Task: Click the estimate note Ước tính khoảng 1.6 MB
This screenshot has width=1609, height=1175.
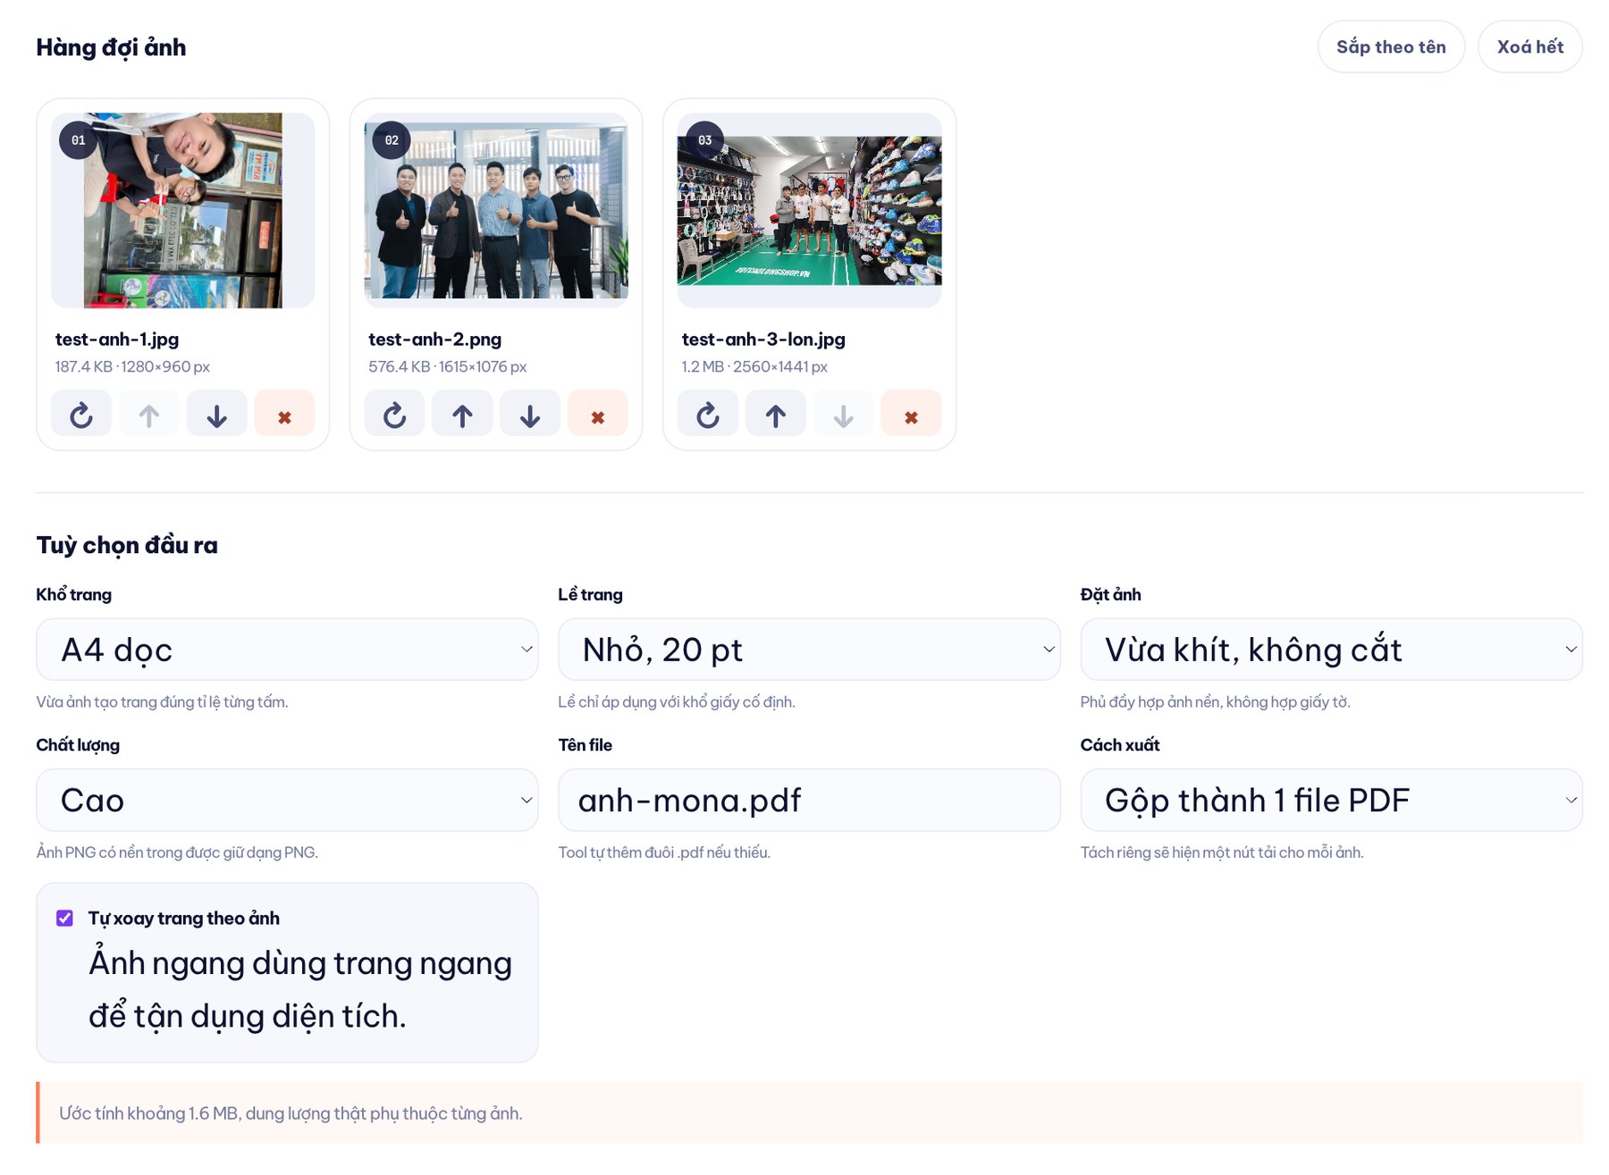Action: tap(291, 1113)
